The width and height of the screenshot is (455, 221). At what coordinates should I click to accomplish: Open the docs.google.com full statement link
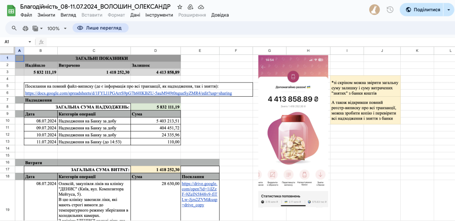[x=128, y=93]
